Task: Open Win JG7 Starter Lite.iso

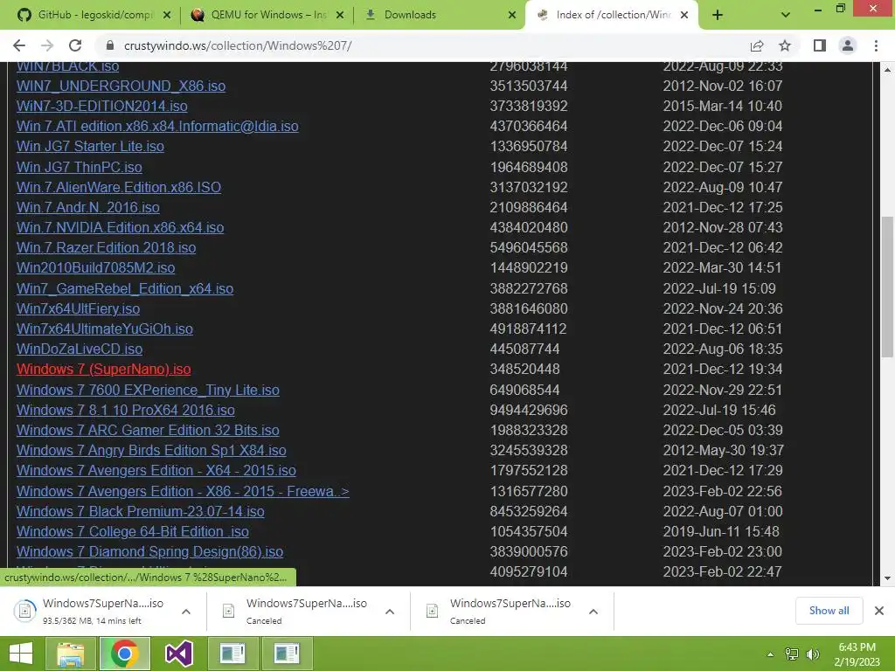Action: pos(90,146)
